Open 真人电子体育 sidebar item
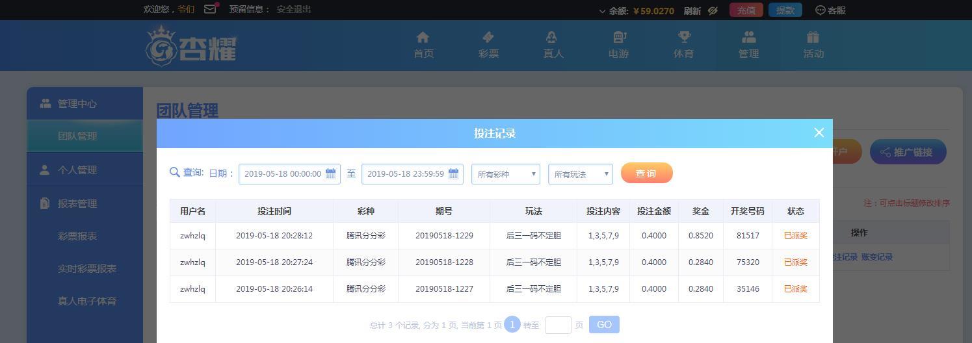Screen dimensions: 972x343 tap(87, 301)
